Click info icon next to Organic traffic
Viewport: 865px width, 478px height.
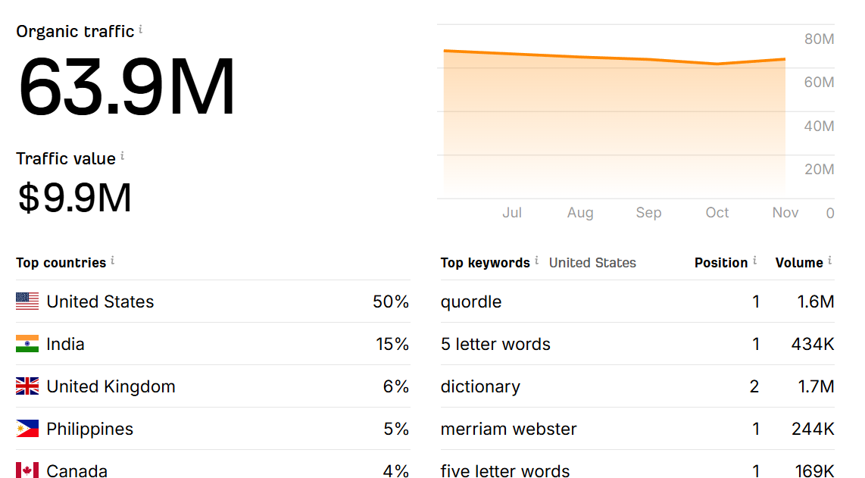(x=141, y=30)
